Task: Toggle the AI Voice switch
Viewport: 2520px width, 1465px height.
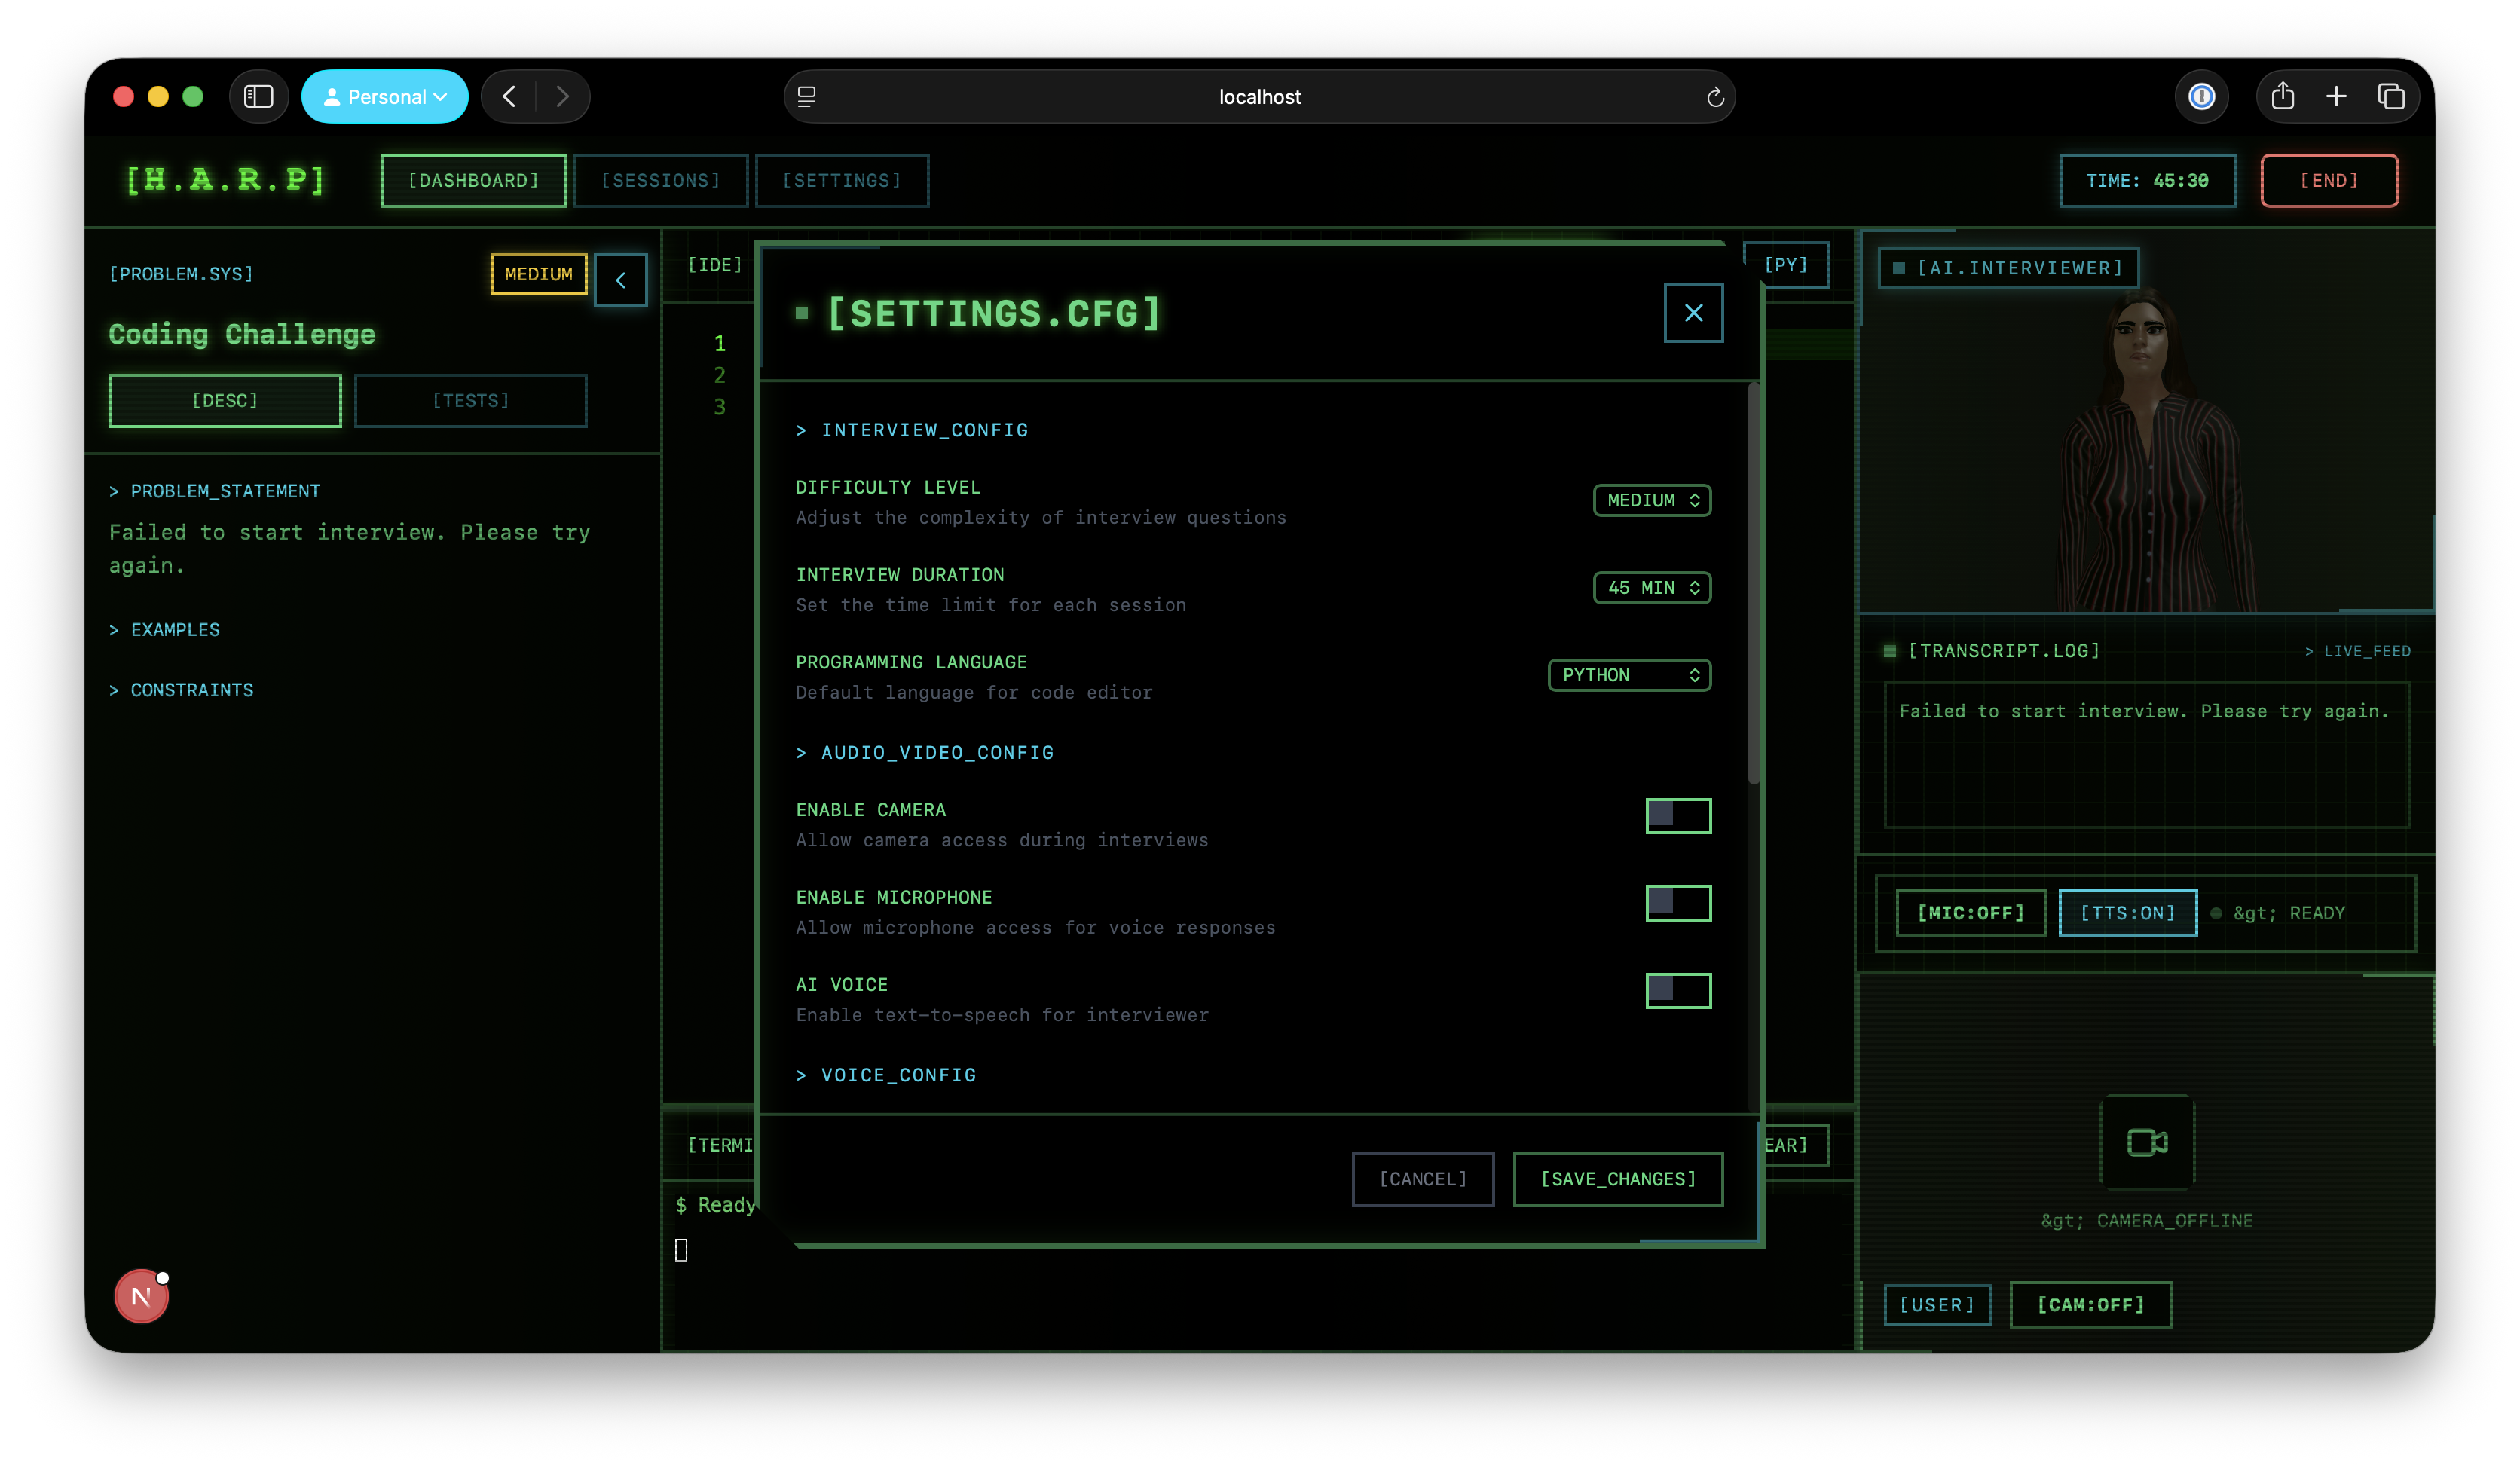Action: 1677,991
